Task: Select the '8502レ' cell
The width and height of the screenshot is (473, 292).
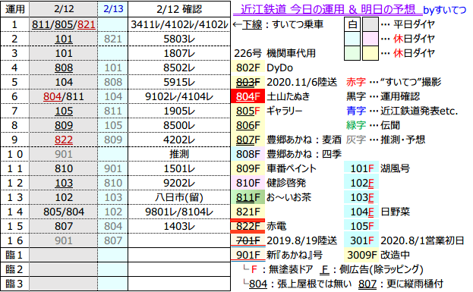Action: click(x=179, y=68)
